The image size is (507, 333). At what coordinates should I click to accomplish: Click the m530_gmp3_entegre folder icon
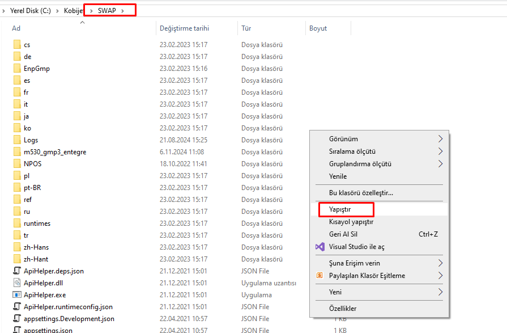click(17, 151)
